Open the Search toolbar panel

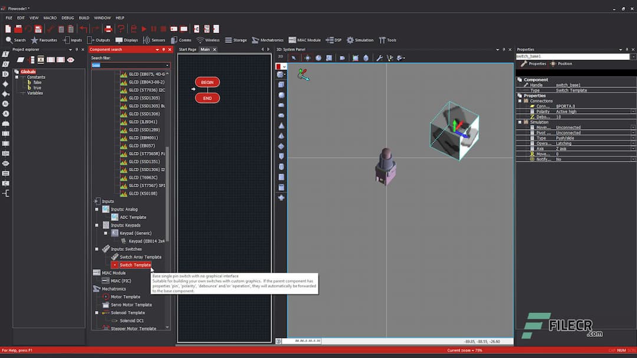15,40
